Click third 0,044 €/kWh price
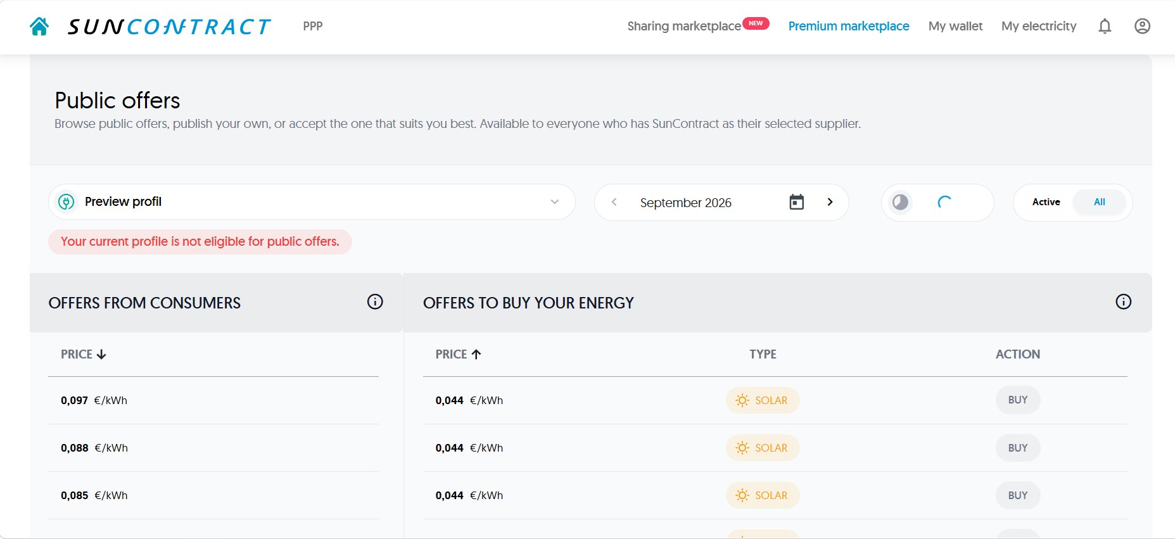This screenshot has width=1175, height=539. pyautogui.click(x=469, y=495)
